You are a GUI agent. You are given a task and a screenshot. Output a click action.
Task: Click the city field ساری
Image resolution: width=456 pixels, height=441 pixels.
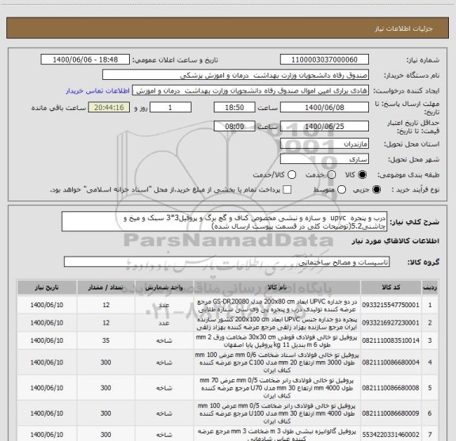pyautogui.click(x=325, y=159)
